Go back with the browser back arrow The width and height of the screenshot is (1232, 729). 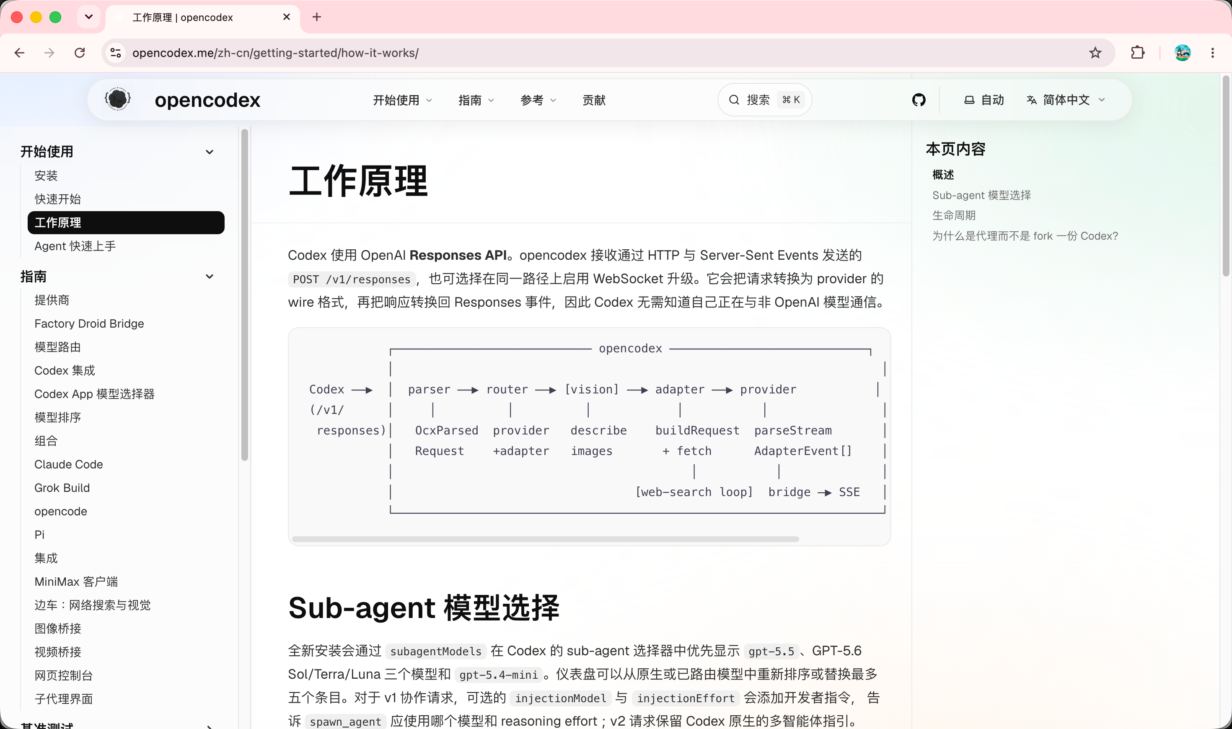tap(20, 52)
